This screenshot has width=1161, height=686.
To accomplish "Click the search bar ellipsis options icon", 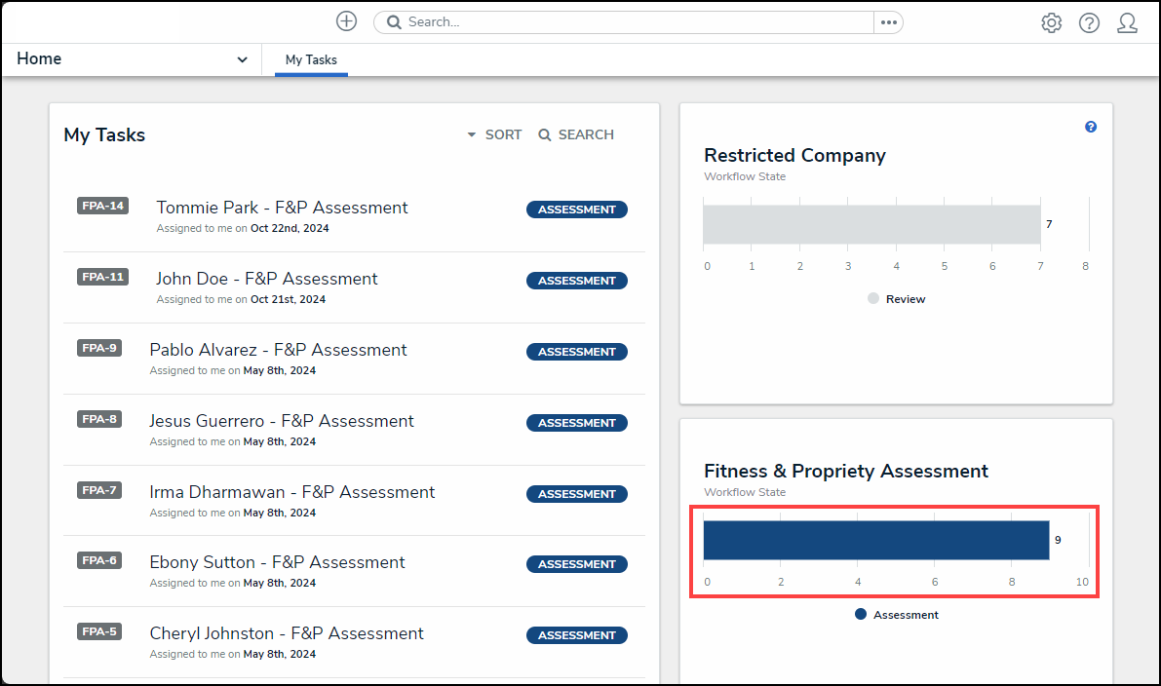I will click(x=888, y=22).
